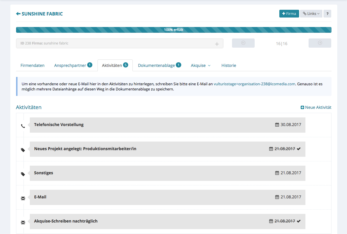Click the envelope icon beside E-Mail activity
This screenshot has height=234, width=347.
[x=23, y=198]
